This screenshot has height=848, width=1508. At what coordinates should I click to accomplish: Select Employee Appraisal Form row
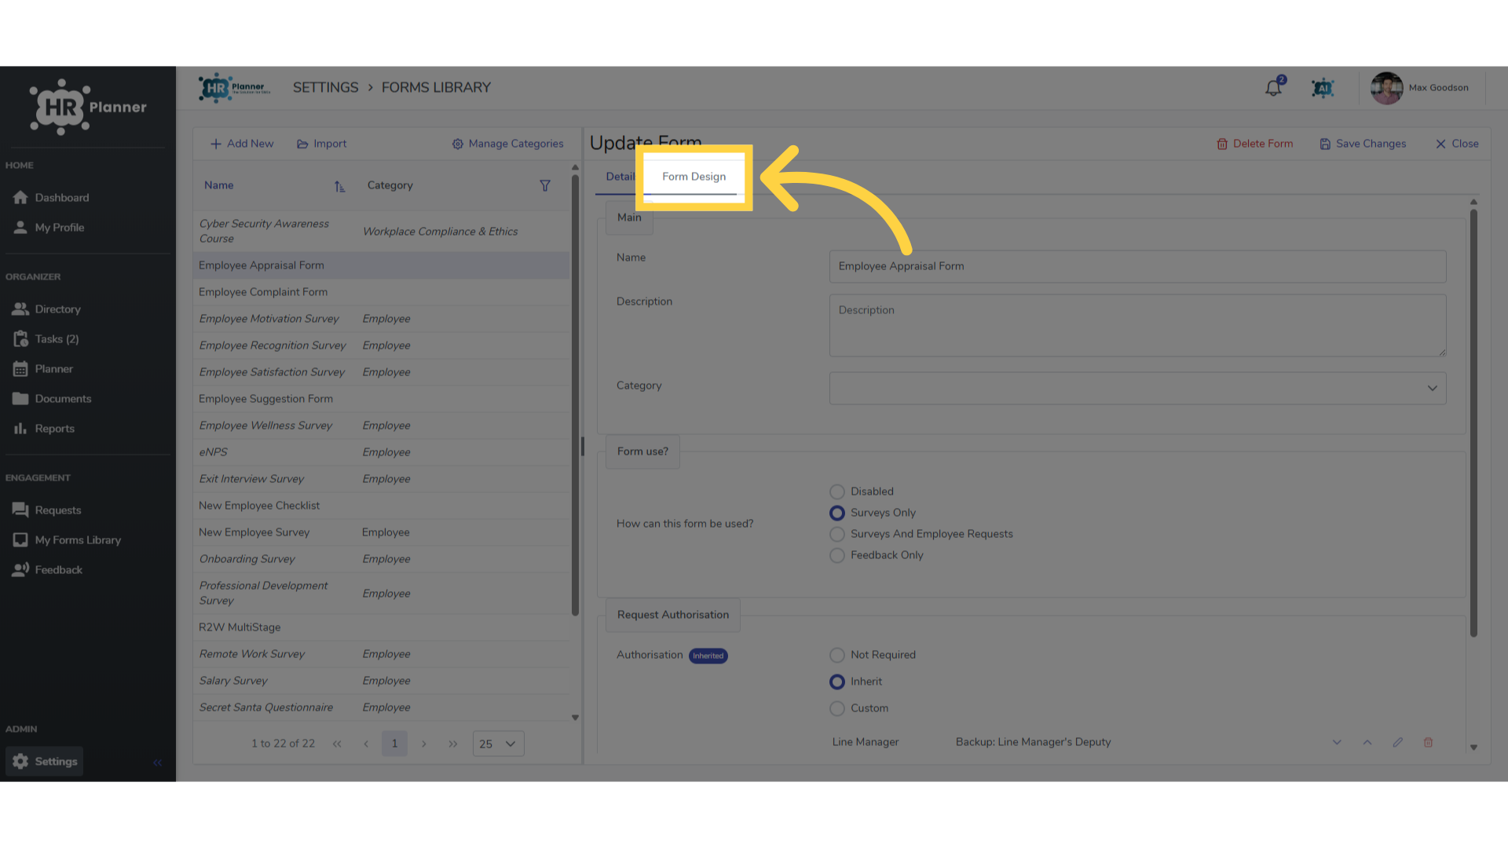[x=381, y=265]
